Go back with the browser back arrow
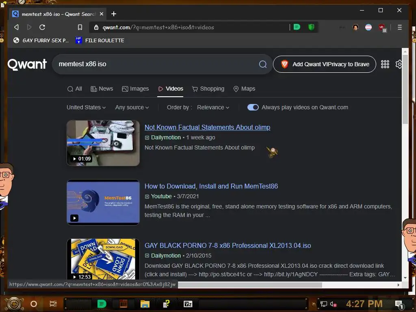Image resolution: width=416 pixels, height=312 pixels. point(16,27)
